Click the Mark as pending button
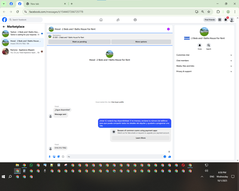Viewport: 239px width, 191px height. pos(79,42)
